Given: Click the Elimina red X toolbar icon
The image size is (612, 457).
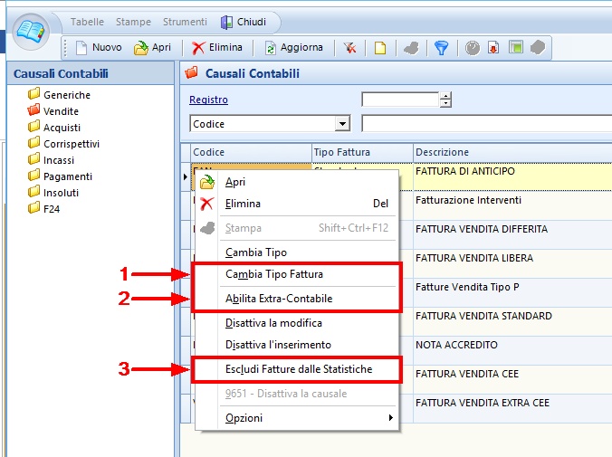Looking at the screenshot, I should (199, 48).
